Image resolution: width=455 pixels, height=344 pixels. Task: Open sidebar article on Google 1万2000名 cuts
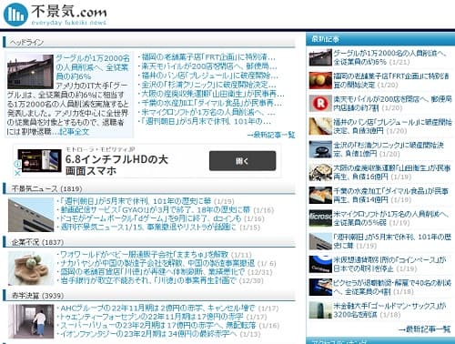click(390, 57)
